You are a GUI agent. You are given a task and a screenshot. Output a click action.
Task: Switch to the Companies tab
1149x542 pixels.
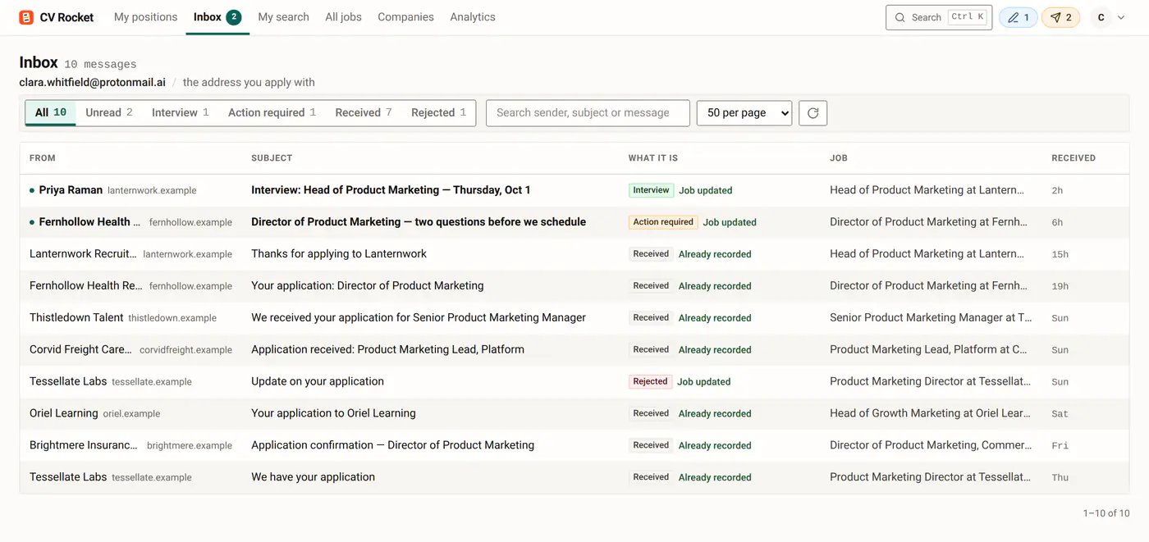pyautogui.click(x=405, y=16)
